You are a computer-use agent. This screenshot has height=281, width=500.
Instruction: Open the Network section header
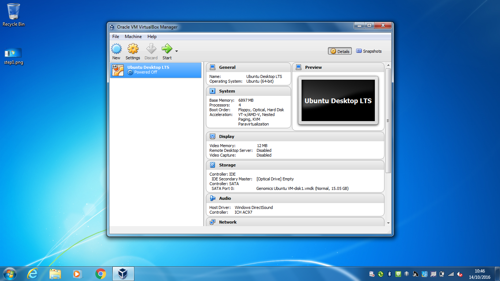228,222
